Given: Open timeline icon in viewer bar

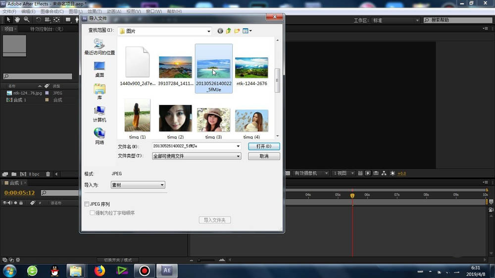Looking at the screenshot, I should pyautogui.click(x=376, y=173).
